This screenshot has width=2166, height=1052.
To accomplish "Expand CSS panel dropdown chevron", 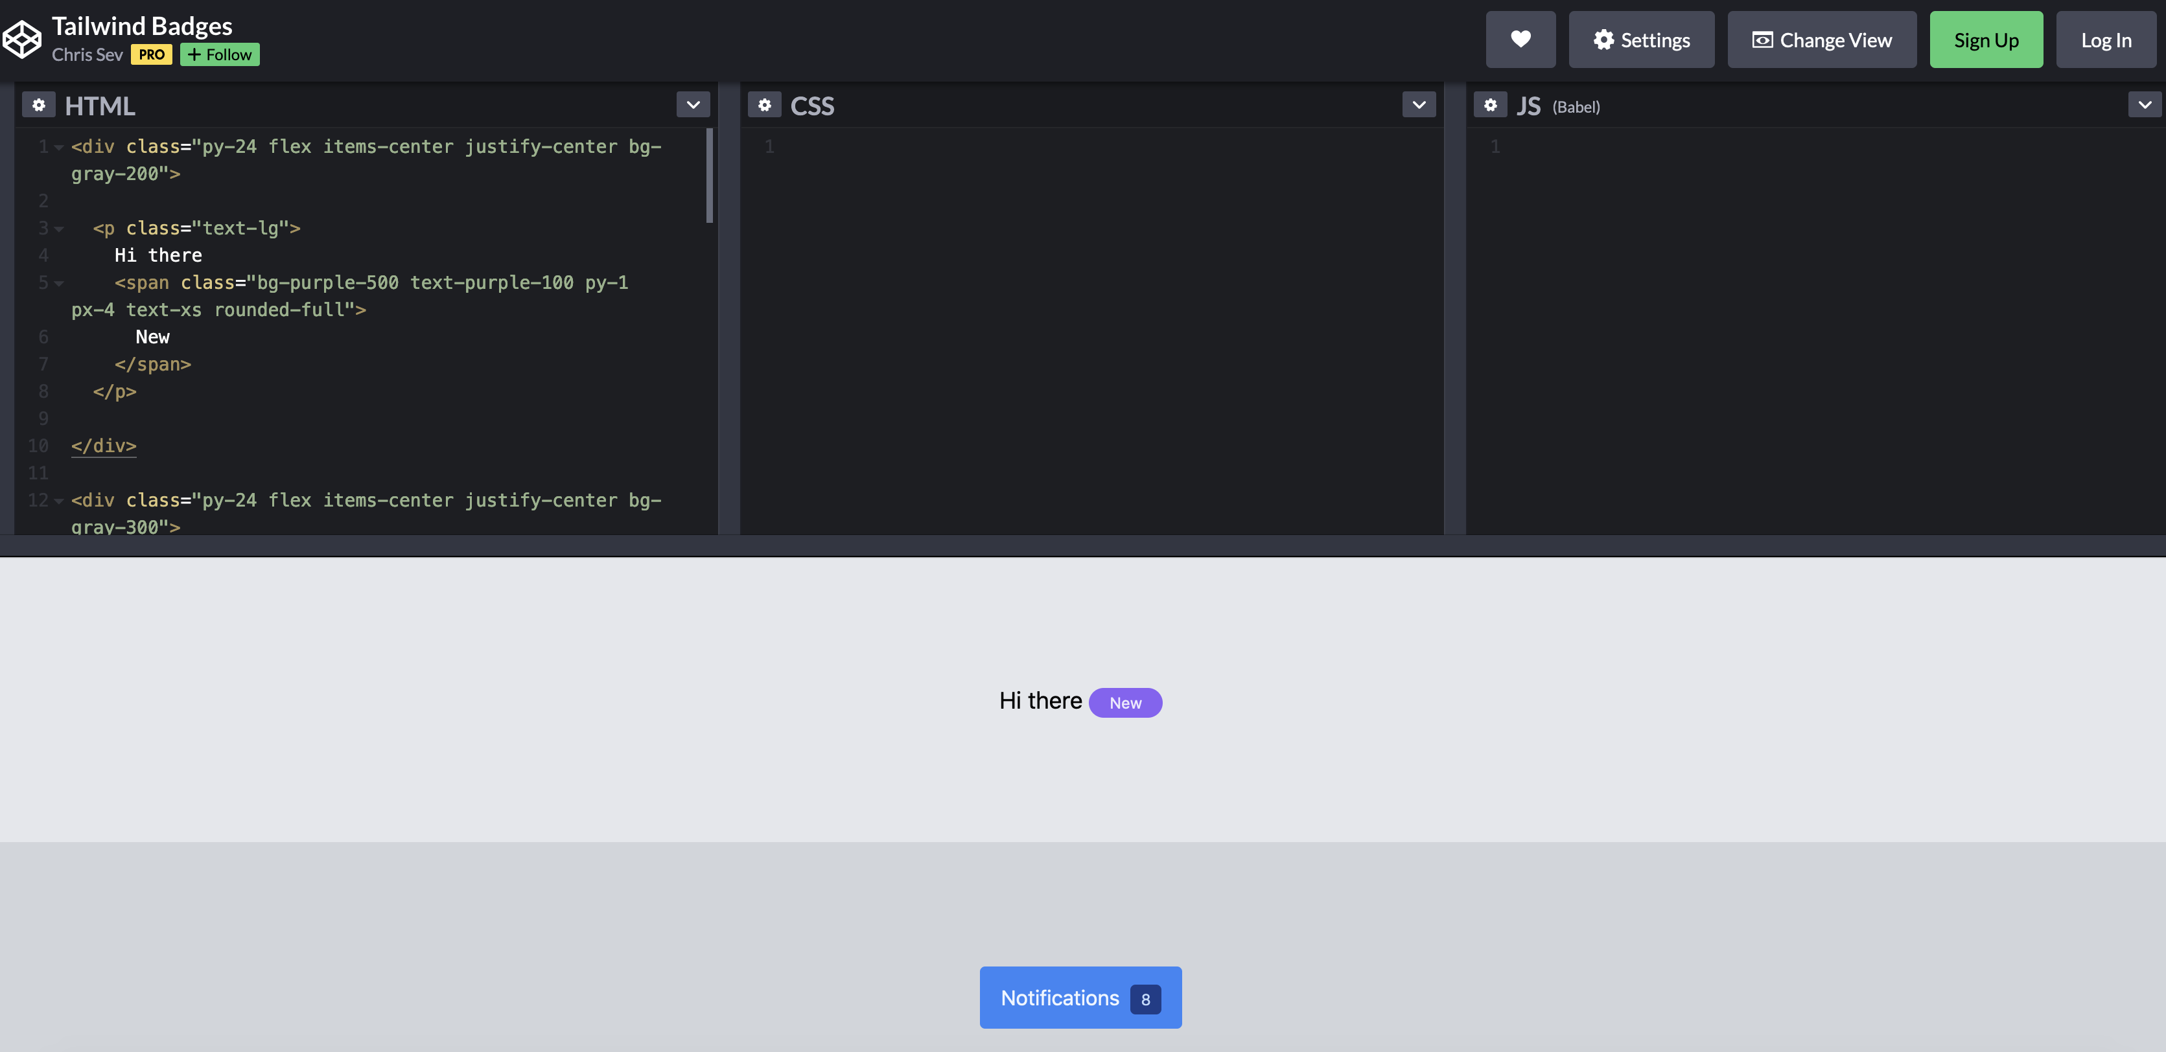I will pyautogui.click(x=1419, y=105).
